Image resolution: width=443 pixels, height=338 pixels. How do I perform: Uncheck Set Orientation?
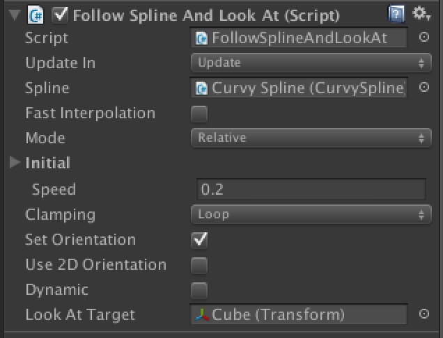199,240
